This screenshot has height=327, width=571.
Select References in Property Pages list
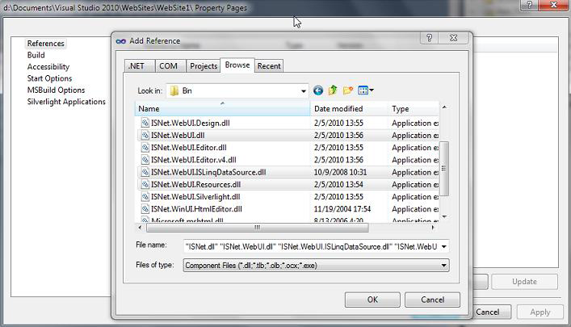point(45,44)
